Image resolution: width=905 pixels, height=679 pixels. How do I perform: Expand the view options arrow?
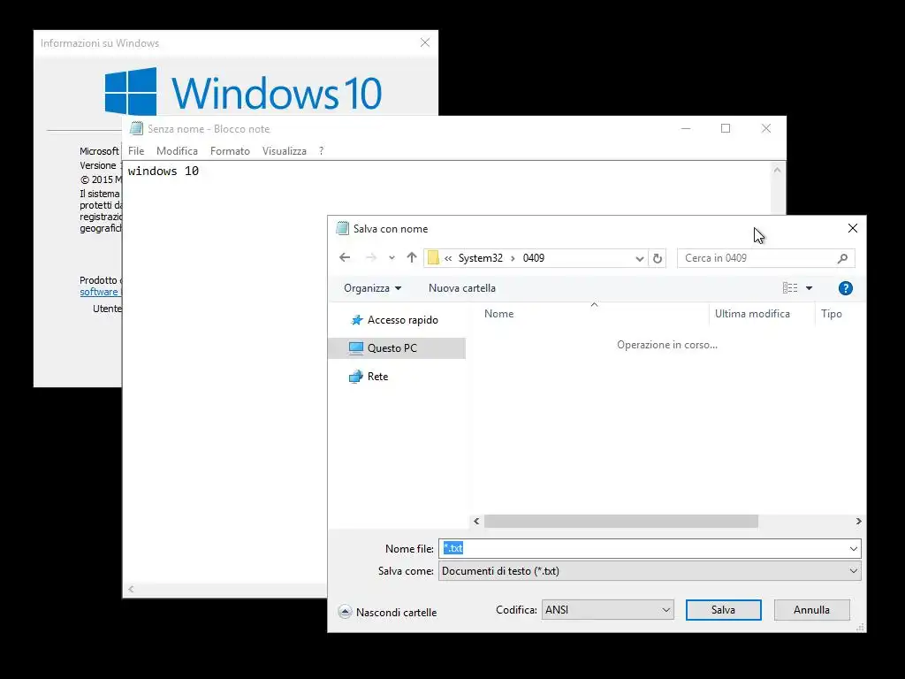click(x=810, y=288)
